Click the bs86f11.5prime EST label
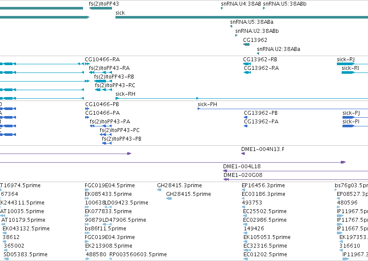This screenshot has height=261, width=368. pos(106,229)
